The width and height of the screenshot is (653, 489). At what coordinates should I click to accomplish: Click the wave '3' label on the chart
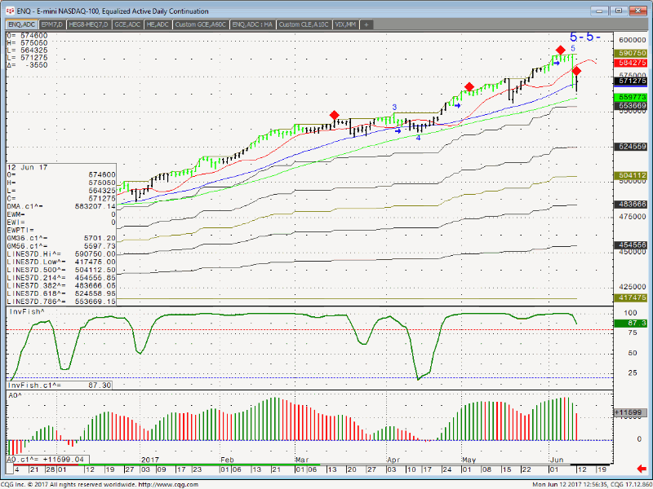click(x=394, y=108)
